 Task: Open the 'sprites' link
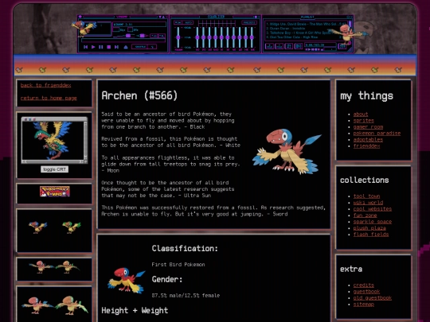pyautogui.click(x=364, y=121)
